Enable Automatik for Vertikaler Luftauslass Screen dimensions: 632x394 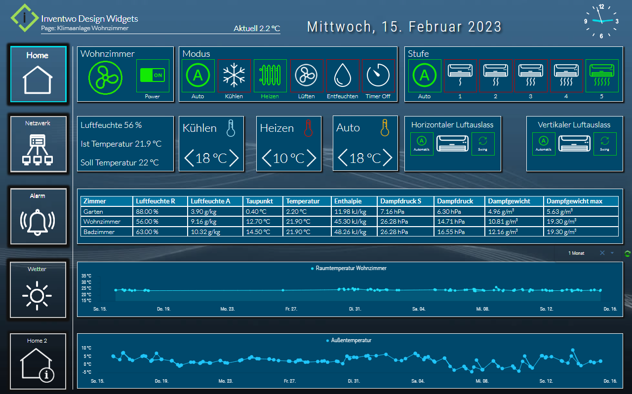coord(544,144)
